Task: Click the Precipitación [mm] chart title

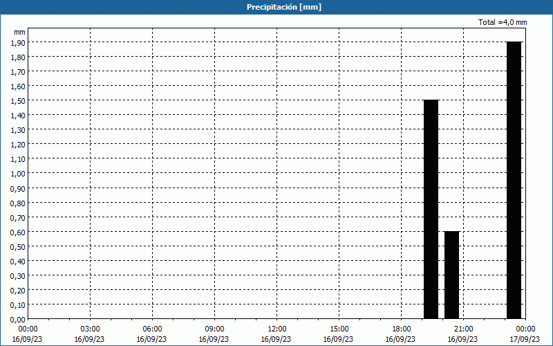Action: click(284, 7)
